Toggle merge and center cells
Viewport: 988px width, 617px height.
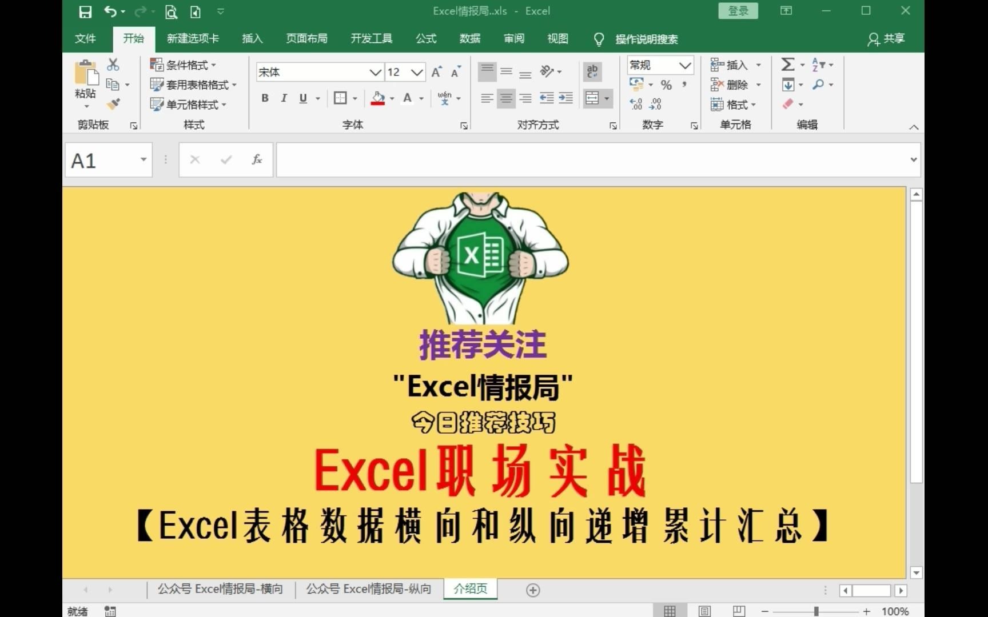[x=592, y=98]
